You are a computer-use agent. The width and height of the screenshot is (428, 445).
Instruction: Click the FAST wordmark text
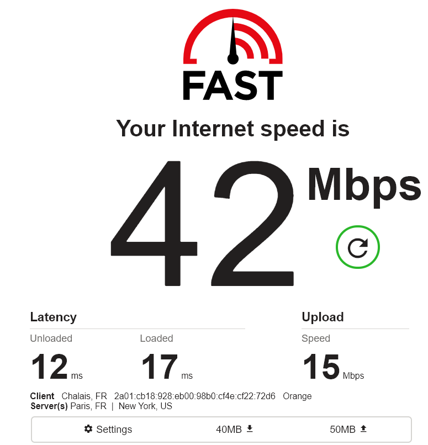pos(233,86)
